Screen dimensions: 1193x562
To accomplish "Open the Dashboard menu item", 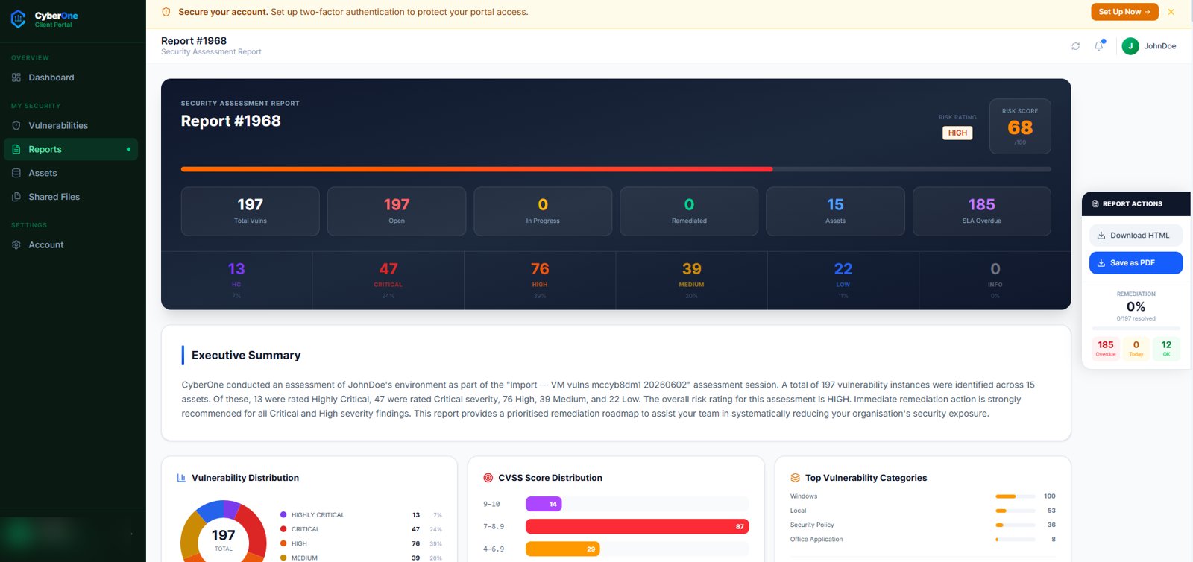I will coord(71,78).
